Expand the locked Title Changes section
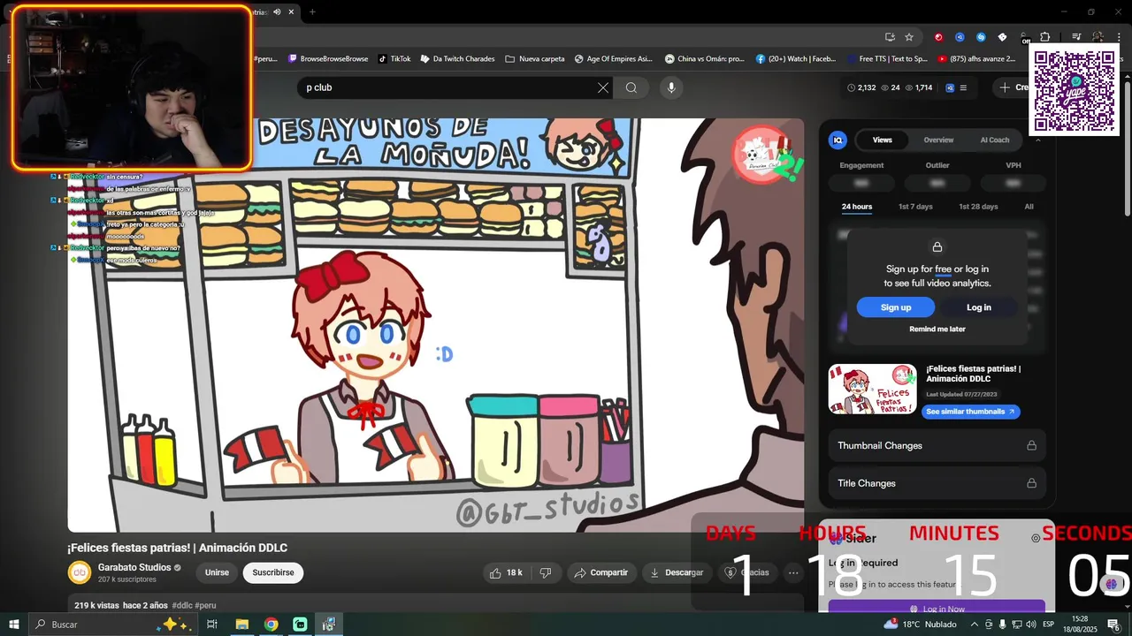This screenshot has height=636, width=1132. (x=937, y=483)
